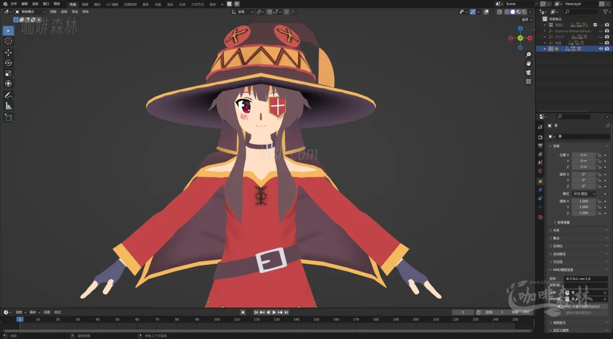Add a new workspace with plus button
Screen dimensions: 613x339
tap(223, 4)
